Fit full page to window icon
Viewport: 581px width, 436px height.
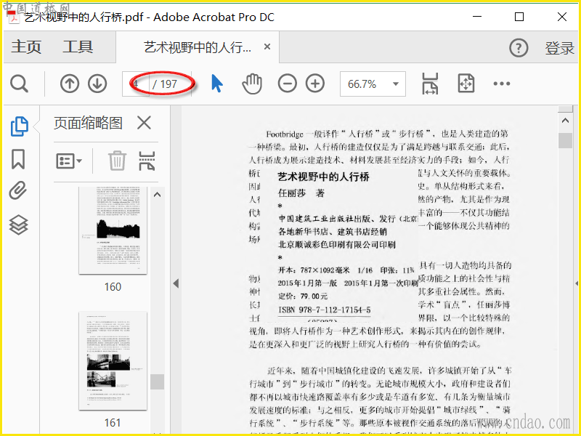pyautogui.click(x=466, y=84)
